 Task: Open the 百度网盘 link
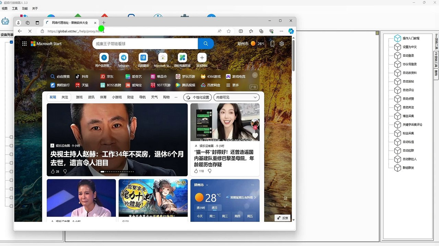pos(211,85)
